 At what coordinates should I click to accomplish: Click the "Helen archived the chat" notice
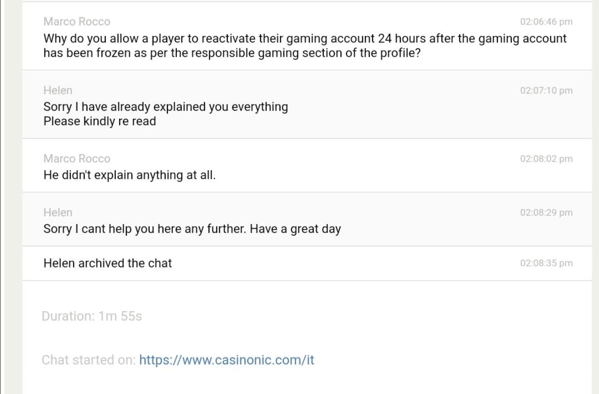[108, 263]
